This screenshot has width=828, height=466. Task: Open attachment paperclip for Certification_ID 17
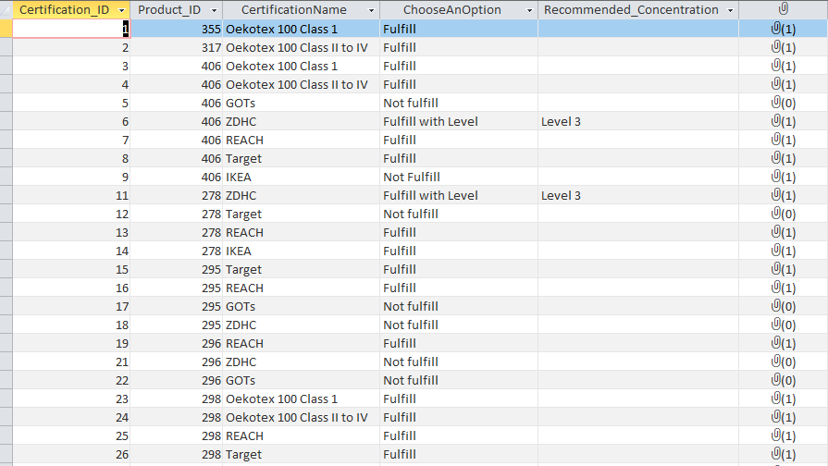pyautogui.click(x=775, y=305)
